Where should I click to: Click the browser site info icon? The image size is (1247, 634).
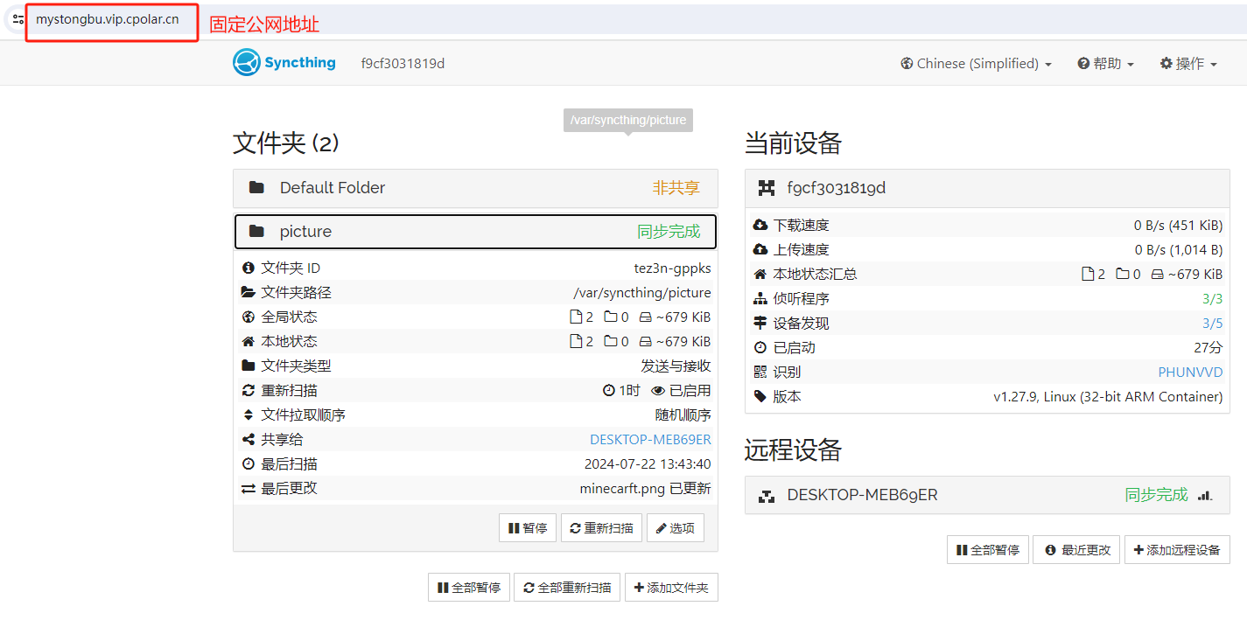click(x=18, y=19)
